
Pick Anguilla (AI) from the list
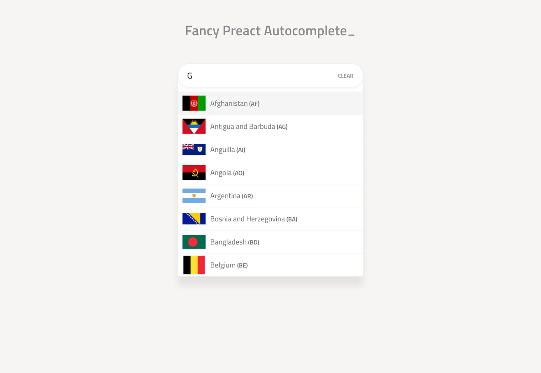pyautogui.click(x=270, y=149)
